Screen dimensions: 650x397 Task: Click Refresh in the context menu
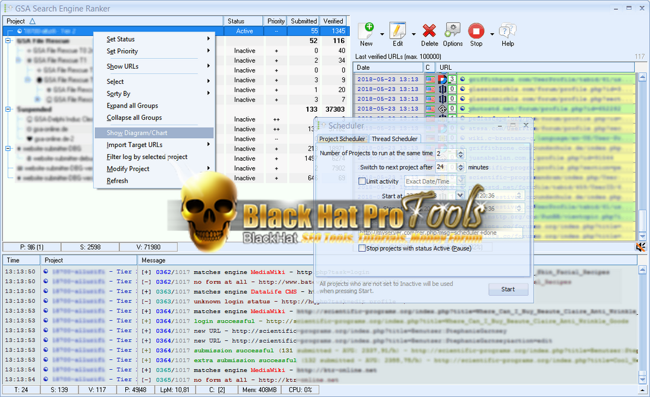pos(154,181)
